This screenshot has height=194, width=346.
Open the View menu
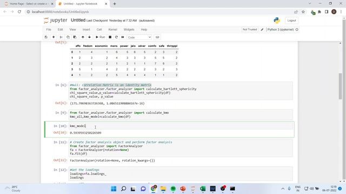click(x=72, y=30)
